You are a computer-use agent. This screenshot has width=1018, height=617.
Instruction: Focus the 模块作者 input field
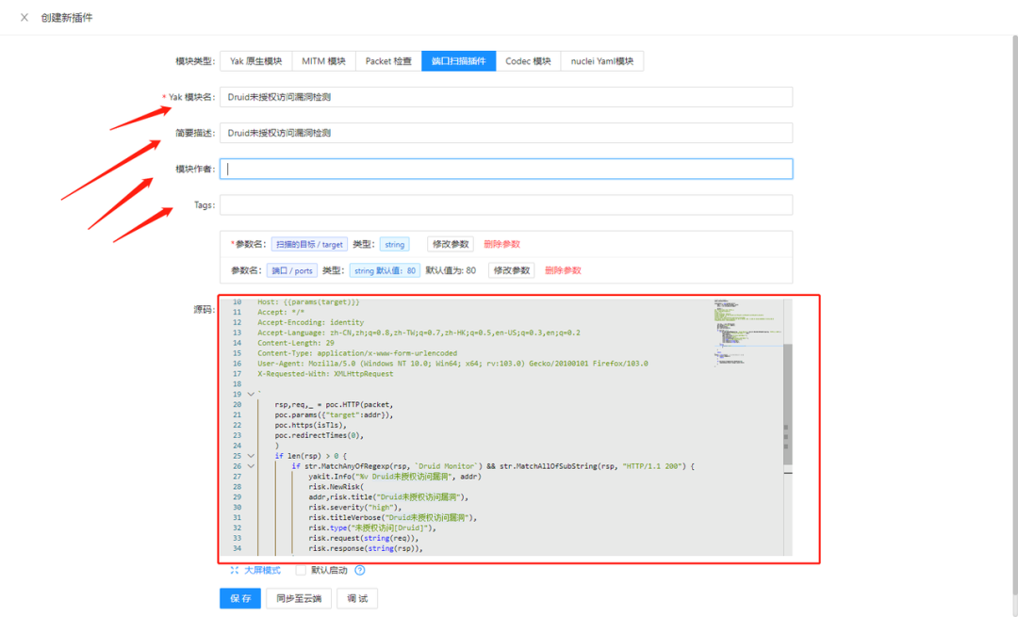506,169
